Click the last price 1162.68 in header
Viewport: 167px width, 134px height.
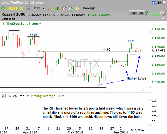(x=78, y=15)
